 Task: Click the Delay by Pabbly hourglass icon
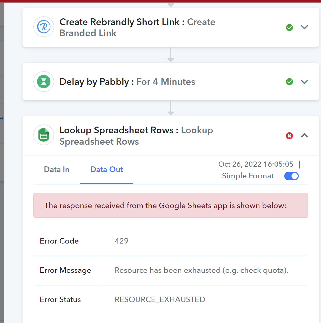pos(44,82)
